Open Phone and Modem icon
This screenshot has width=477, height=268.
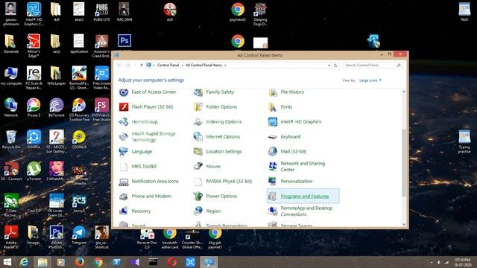[x=124, y=197]
